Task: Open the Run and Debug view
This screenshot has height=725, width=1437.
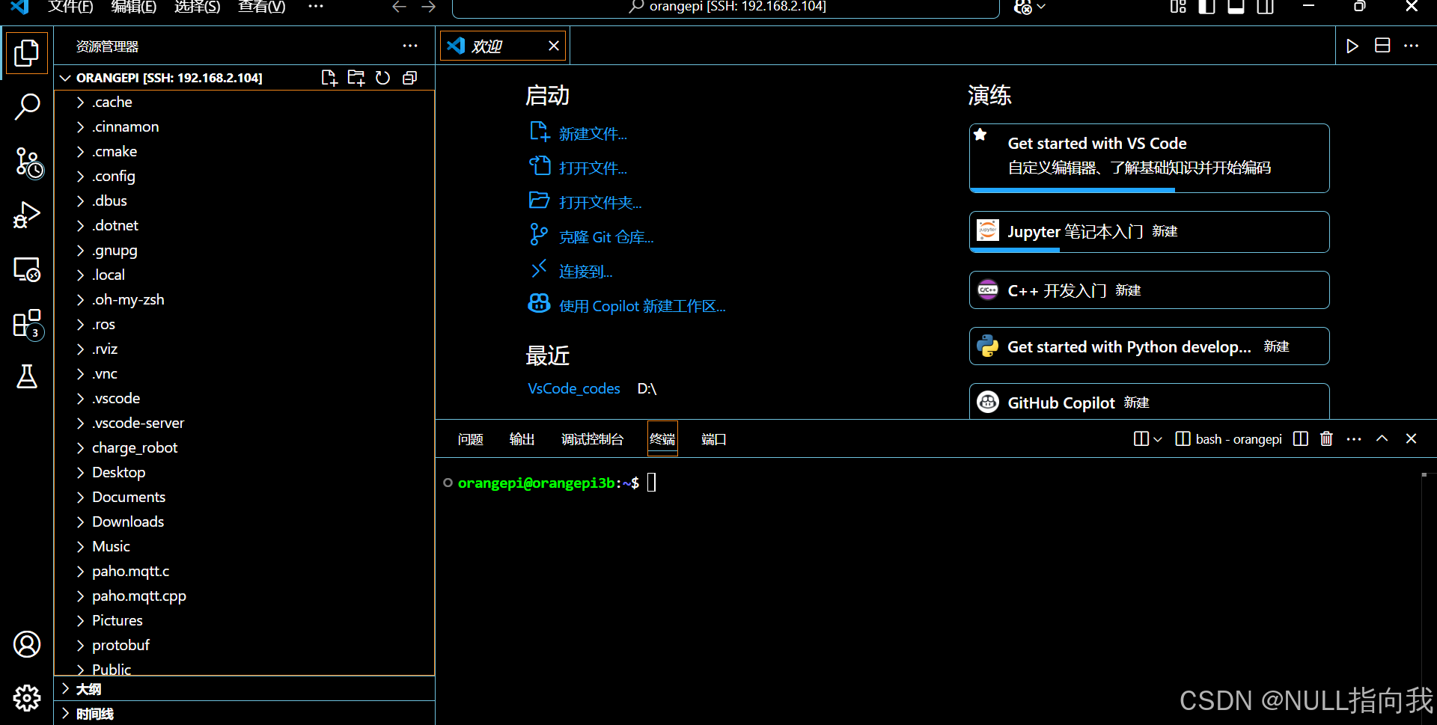Action: coord(27,215)
